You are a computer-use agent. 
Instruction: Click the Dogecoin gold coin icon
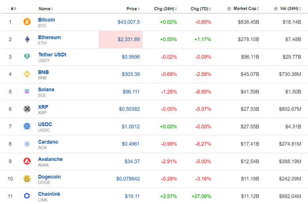27,178
